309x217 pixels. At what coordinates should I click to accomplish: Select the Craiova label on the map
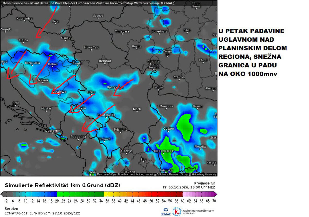[179, 77]
